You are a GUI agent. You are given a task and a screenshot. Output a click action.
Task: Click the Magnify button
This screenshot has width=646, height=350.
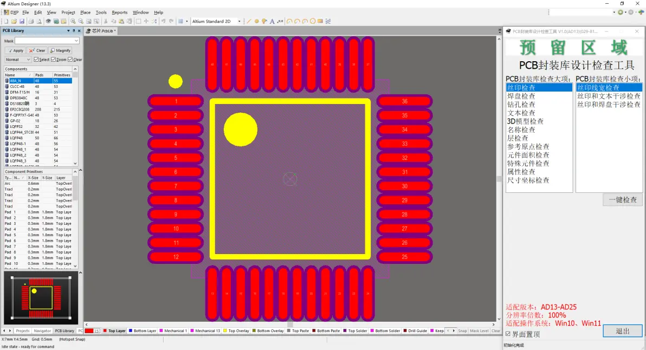pos(61,50)
